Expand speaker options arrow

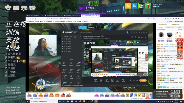pyautogui.click(x=125, y=80)
